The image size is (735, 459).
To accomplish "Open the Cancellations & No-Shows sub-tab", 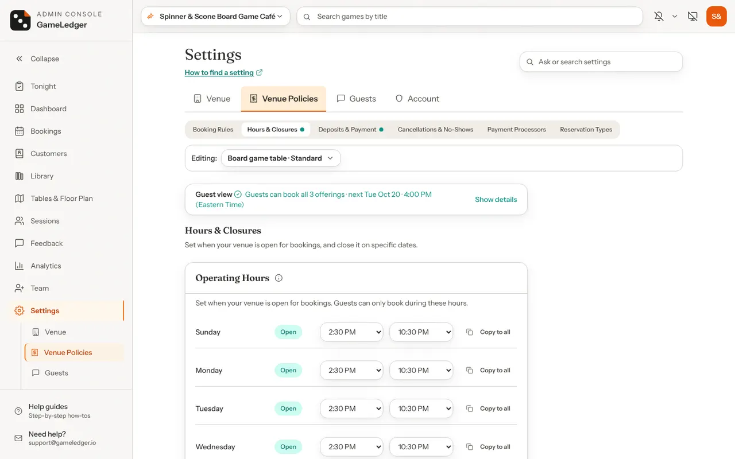I will tap(435, 130).
